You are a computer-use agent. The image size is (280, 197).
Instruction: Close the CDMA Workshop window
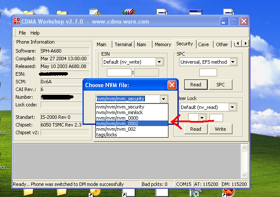click(x=244, y=21)
